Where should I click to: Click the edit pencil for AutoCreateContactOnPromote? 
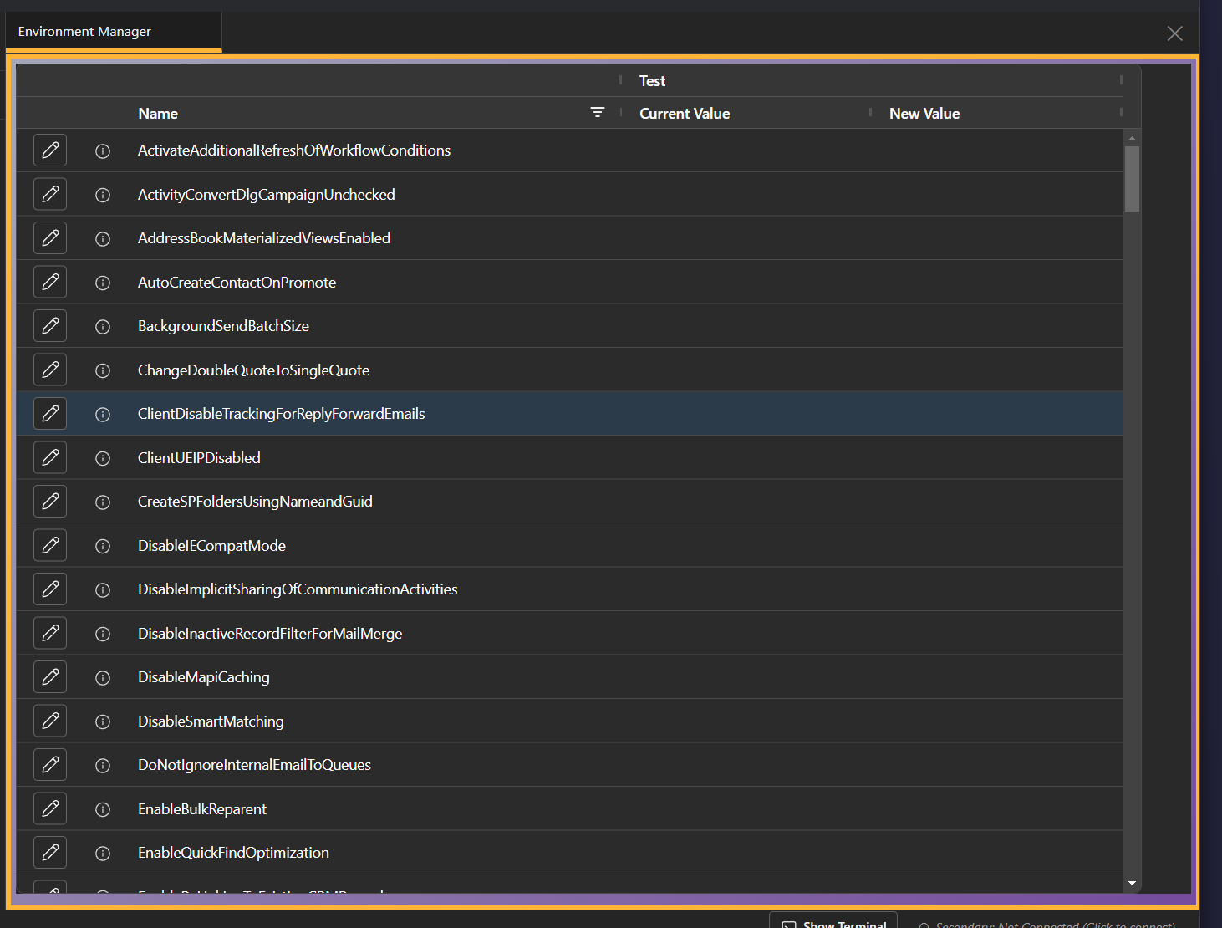(x=49, y=282)
